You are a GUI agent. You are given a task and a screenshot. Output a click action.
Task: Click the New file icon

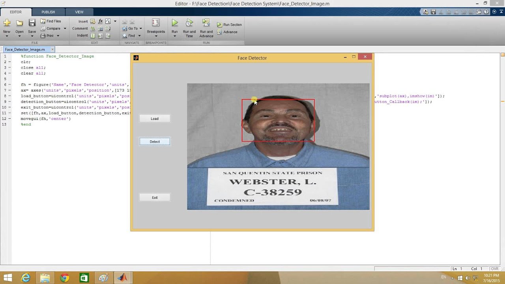coord(7,23)
